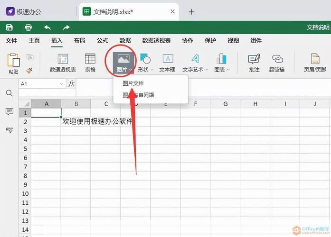Click the Save icon in the green toolbar
Viewport: 331px width, 237px height.
click(x=9, y=27)
